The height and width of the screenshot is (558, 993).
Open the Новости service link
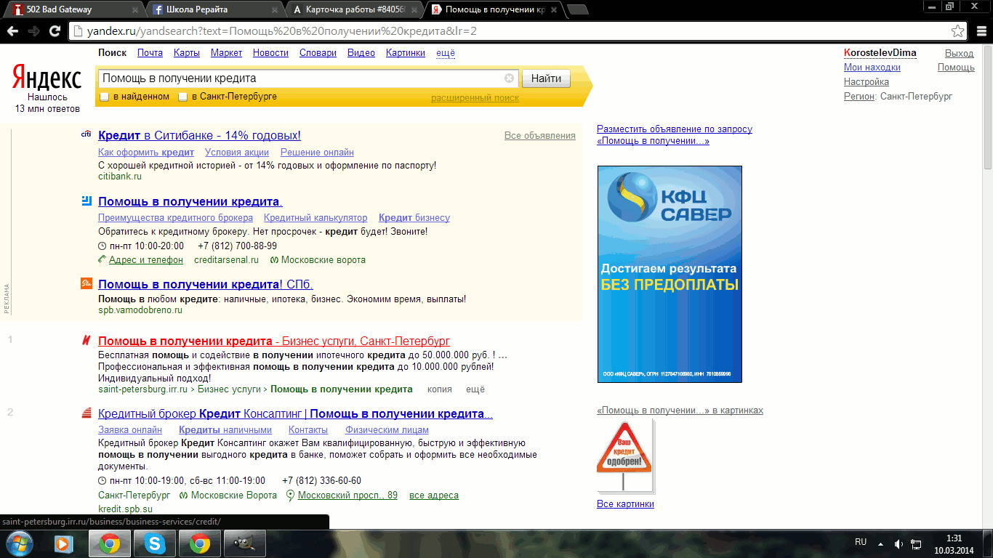click(270, 53)
